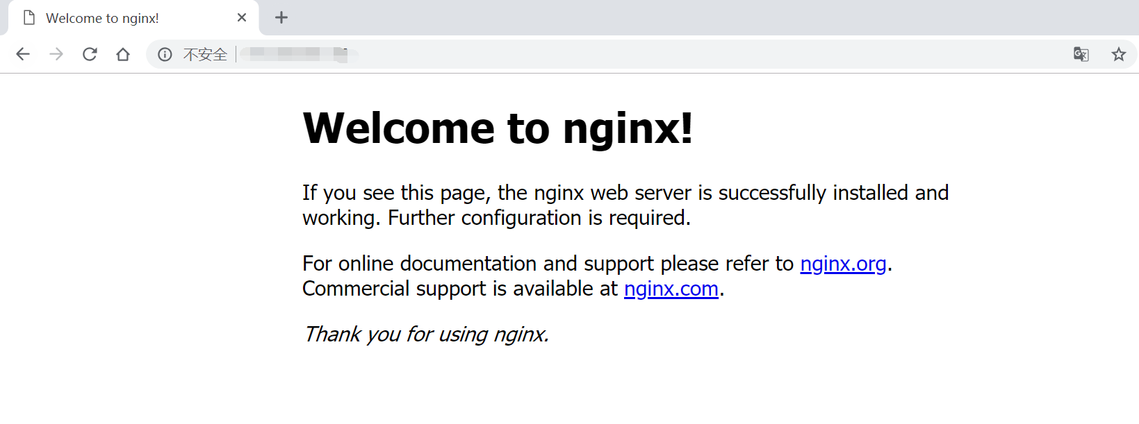Click the tab's page document favicon
The image size is (1139, 424).
pyautogui.click(x=29, y=17)
